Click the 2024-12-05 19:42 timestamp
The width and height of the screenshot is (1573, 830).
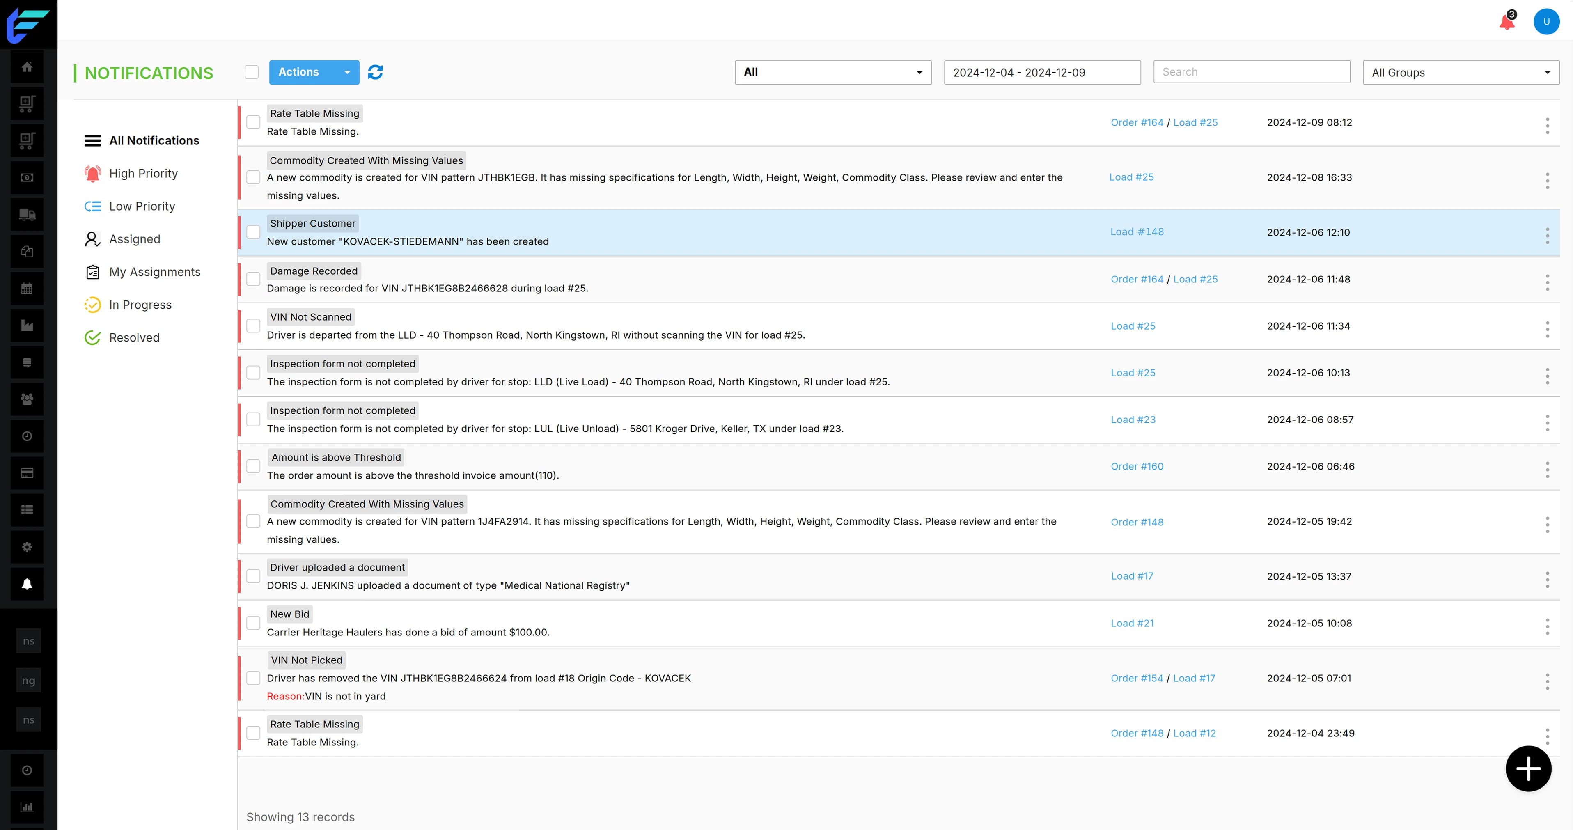click(x=1309, y=522)
